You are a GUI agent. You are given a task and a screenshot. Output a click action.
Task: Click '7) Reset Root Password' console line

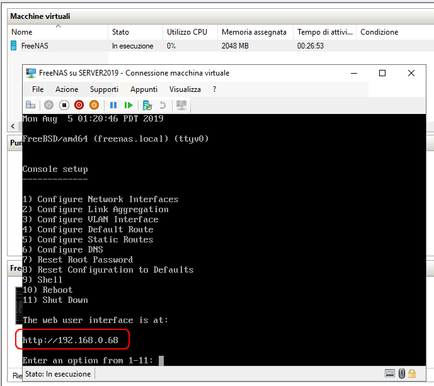coord(77,259)
